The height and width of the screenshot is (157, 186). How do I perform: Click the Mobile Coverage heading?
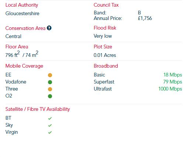pyautogui.click(x=24, y=66)
